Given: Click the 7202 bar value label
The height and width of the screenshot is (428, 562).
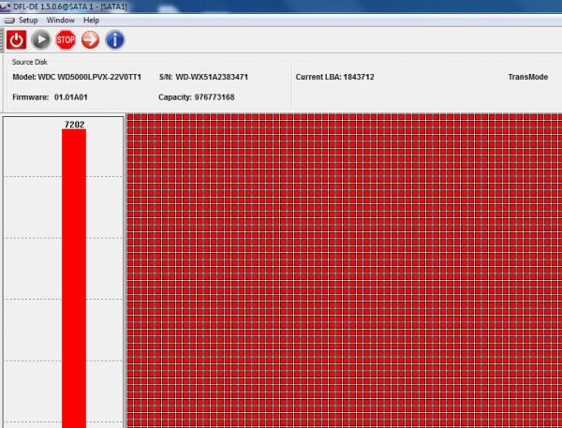Looking at the screenshot, I should tap(74, 125).
